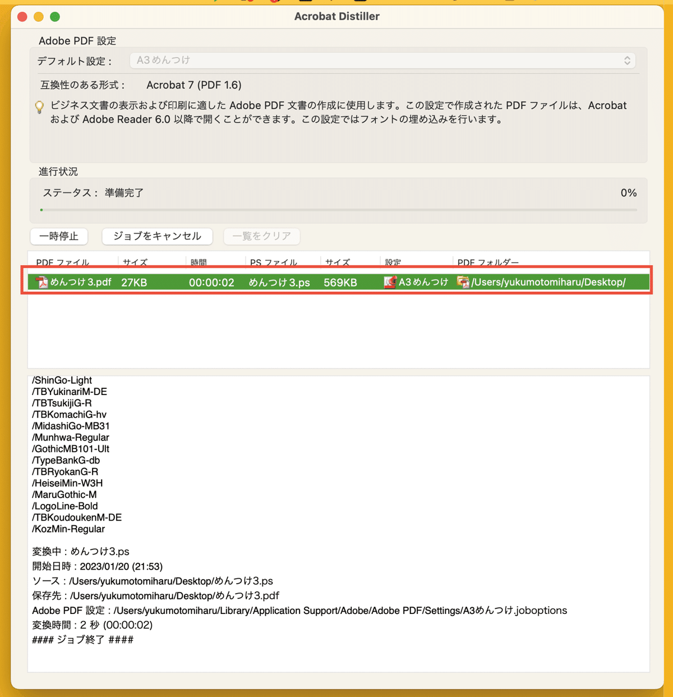Click the 0% progress value
The width and height of the screenshot is (673, 697).
tap(629, 192)
